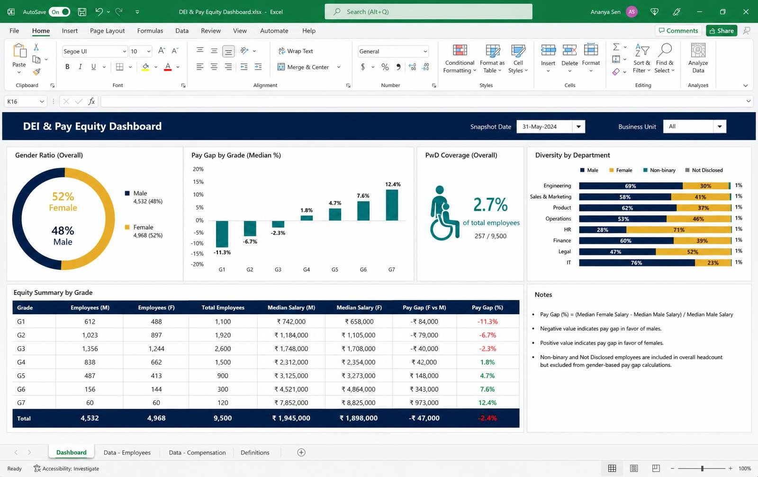Increase font size with larger A icon
This screenshot has width=758, height=477.
point(162,51)
